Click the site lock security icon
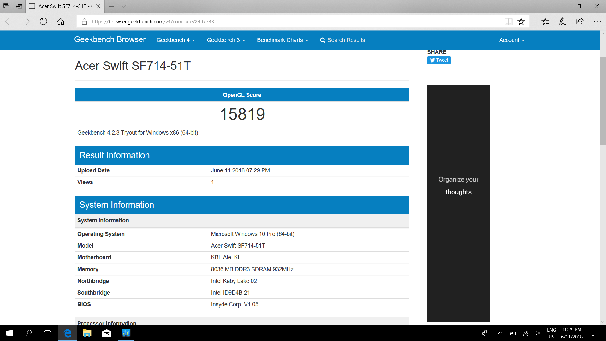The image size is (606, 341). click(84, 21)
